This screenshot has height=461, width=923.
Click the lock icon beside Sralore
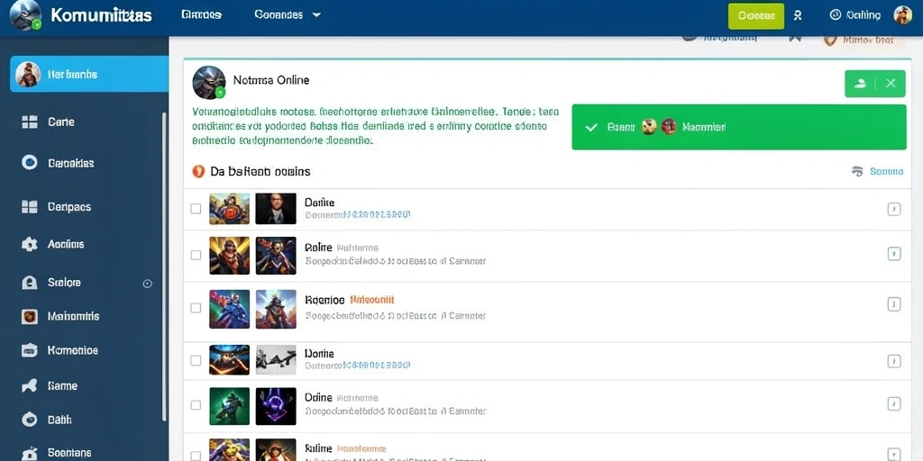tap(30, 283)
